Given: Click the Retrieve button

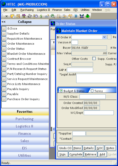Looking at the screenshot, I should point(91,154).
